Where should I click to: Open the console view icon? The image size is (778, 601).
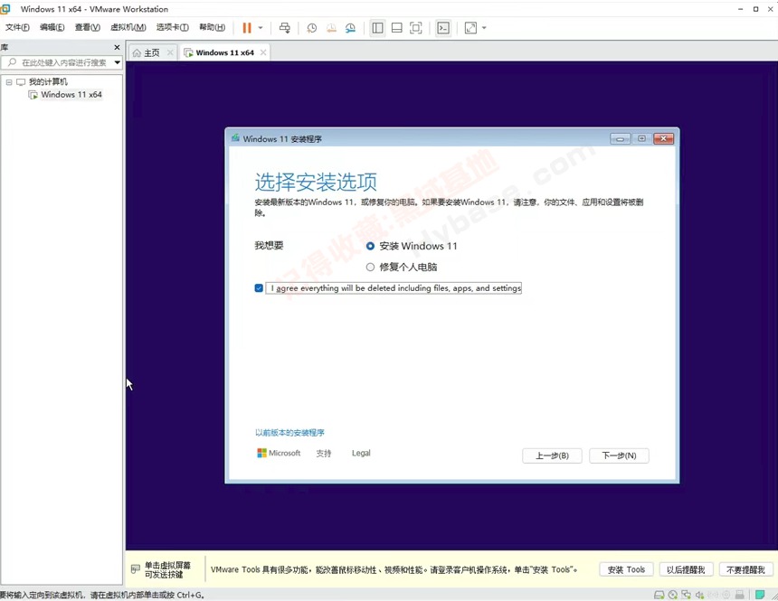[x=443, y=28]
